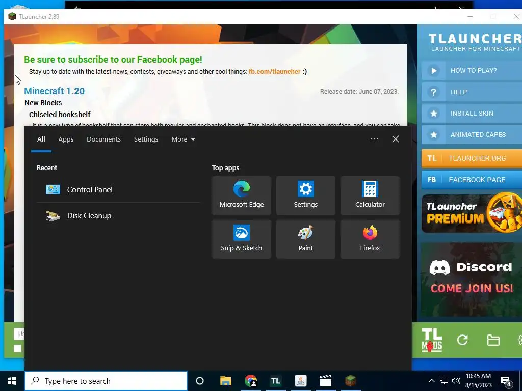Click the refresh icon in TLauncher
Viewport: 522px width, 391px height.
click(x=462, y=340)
